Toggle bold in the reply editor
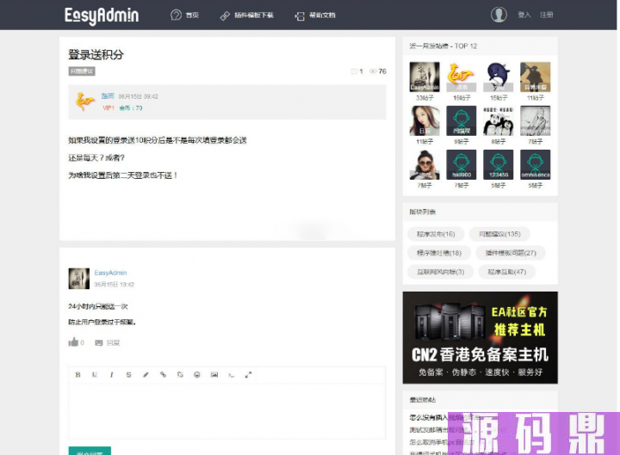The height and width of the screenshot is (455, 620). 77,374
